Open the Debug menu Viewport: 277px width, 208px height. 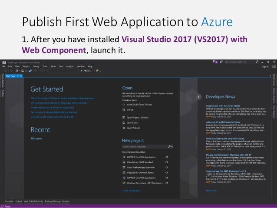[36, 66]
